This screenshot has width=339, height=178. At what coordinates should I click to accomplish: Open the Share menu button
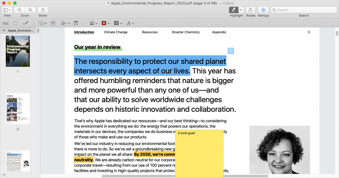coord(43,10)
